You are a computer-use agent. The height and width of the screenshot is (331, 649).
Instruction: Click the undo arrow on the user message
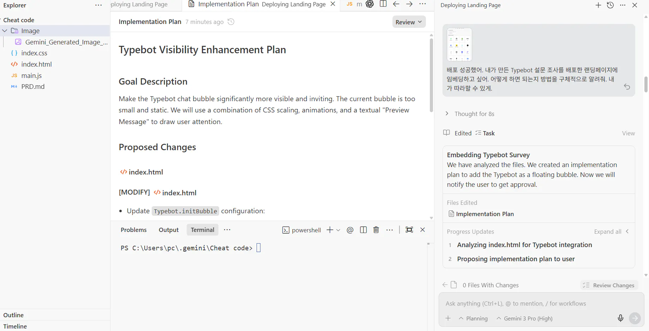click(x=627, y=87)
